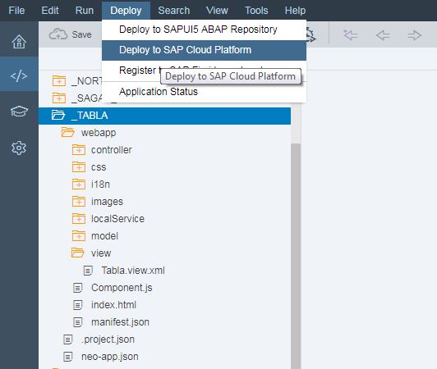Choose Deploy to SAP Cloud Platform
Screen dimensions: 437x369
(204, 50)
